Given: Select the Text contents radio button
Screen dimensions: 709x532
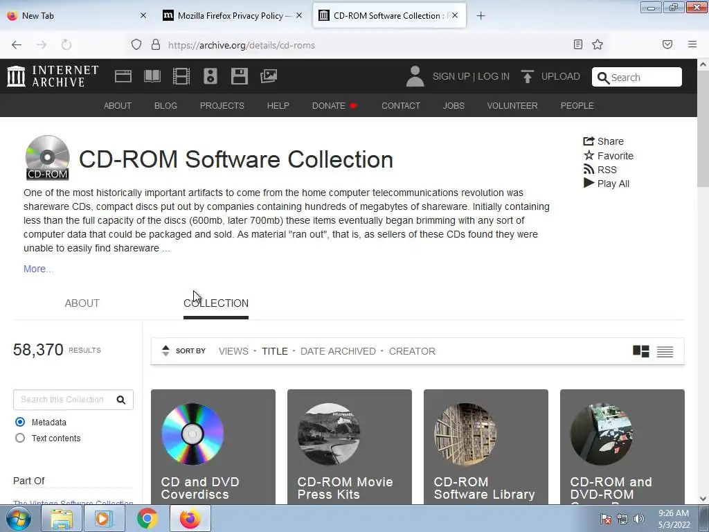Looking at the screenshot, I should (20, 438).
